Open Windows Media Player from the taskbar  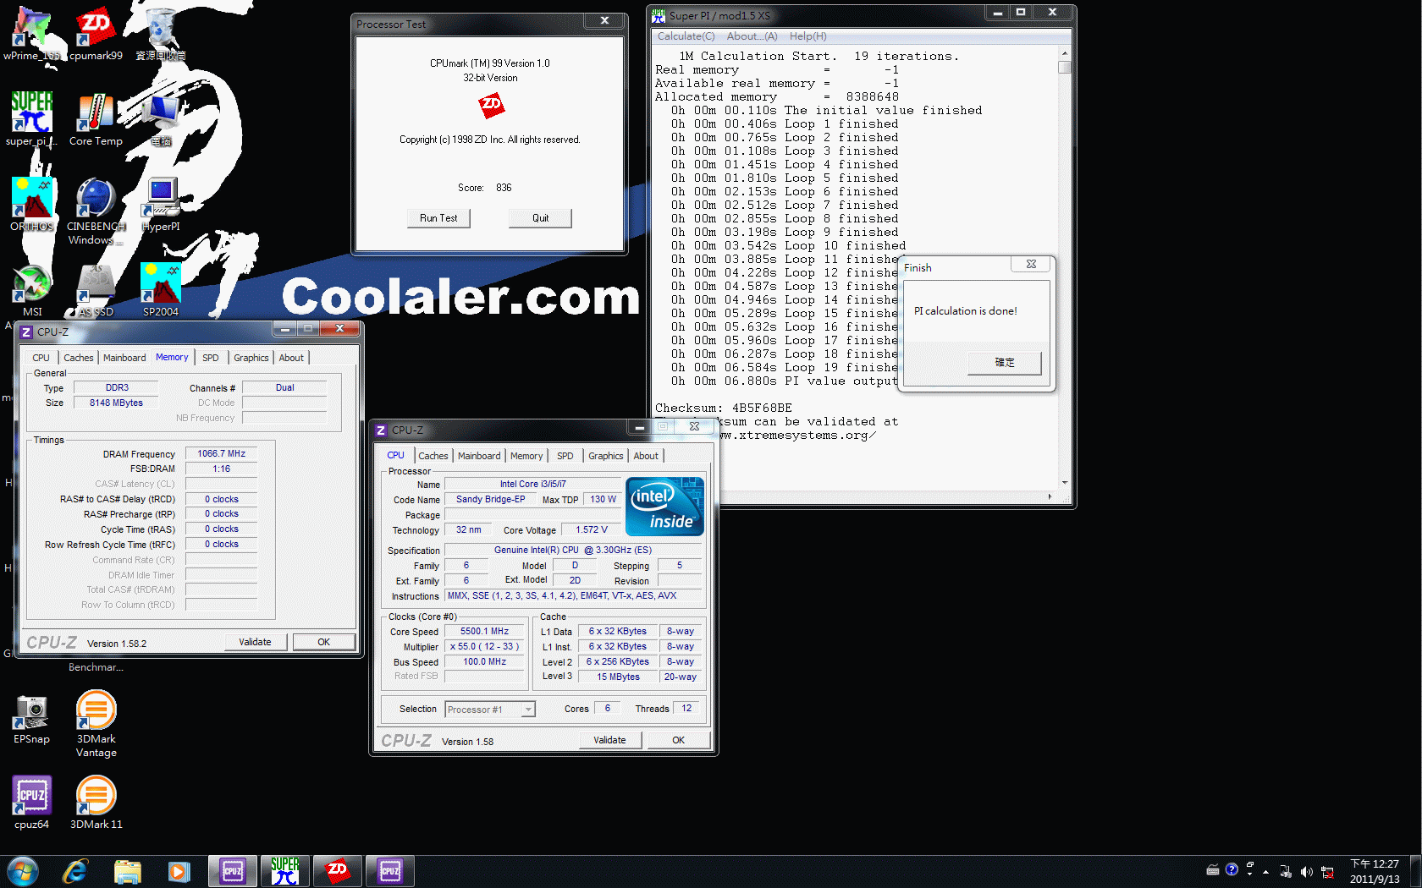(x=179, y=871)
